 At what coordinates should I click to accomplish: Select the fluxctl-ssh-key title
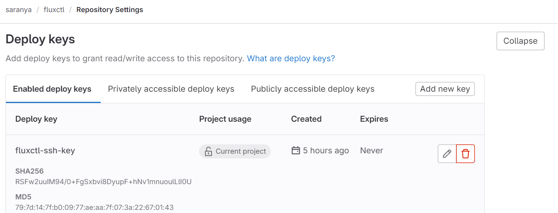click(x=45, y=151)
